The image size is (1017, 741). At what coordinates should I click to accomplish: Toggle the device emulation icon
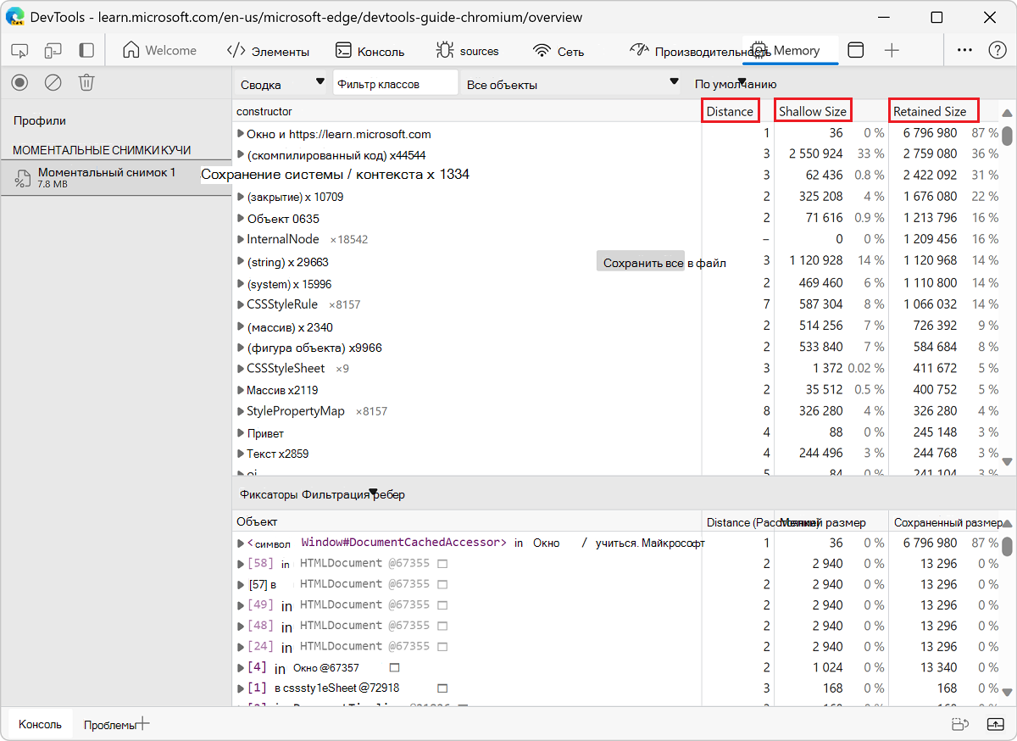[53, 51]
